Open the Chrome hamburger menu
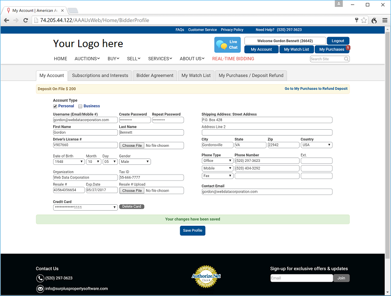The image size is (391, 296). [385, 20]
